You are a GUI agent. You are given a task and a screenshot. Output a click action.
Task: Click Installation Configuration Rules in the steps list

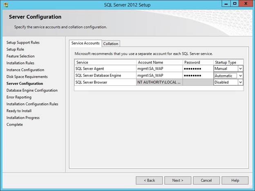[x=32, y=104]
